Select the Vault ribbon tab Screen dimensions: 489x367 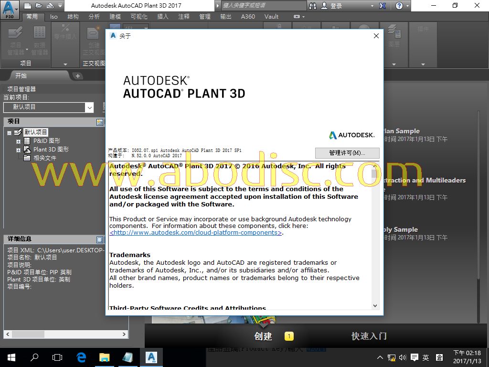click(271, 17)
